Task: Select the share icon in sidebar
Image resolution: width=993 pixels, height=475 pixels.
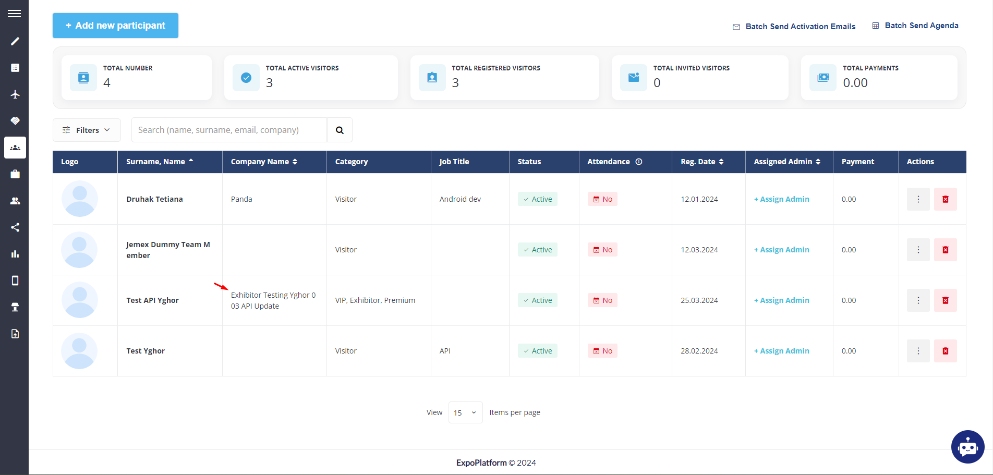Action: click(15, 227)
